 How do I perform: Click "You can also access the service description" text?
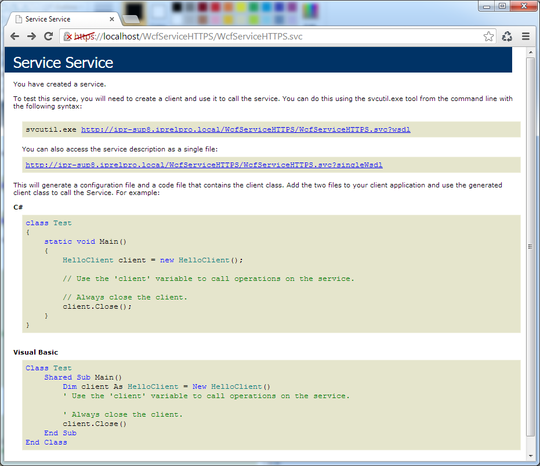120,149
